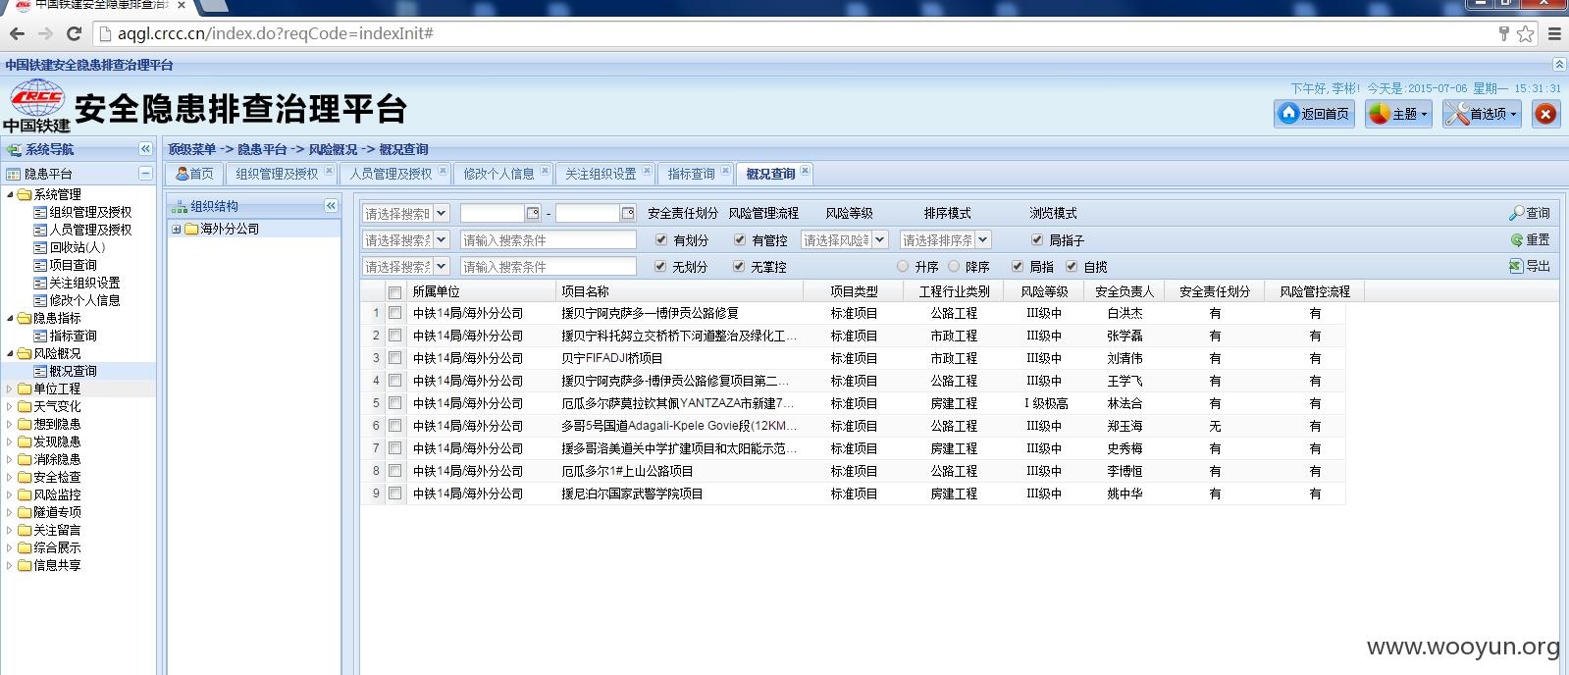
Task: Check the select-all header checkbox
Action: click(394, 291)
